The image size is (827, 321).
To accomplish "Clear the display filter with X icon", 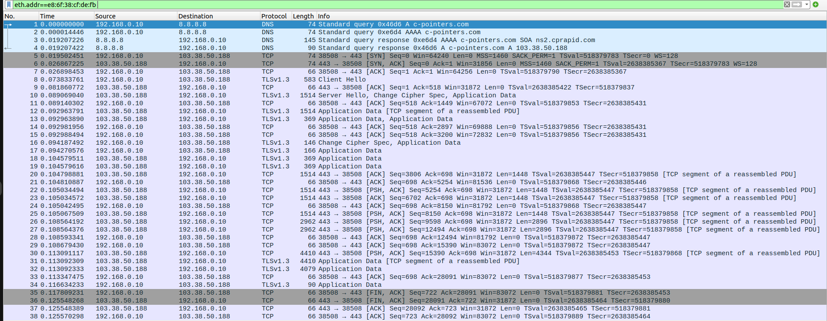I will coord(787,4).
